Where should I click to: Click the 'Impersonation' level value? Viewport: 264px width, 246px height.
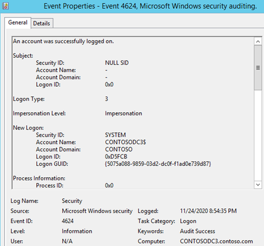[123, 113]
